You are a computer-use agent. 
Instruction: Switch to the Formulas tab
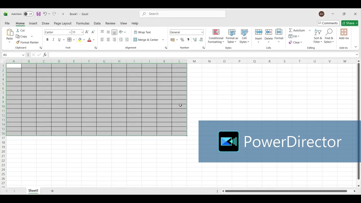tap(83, 23)
